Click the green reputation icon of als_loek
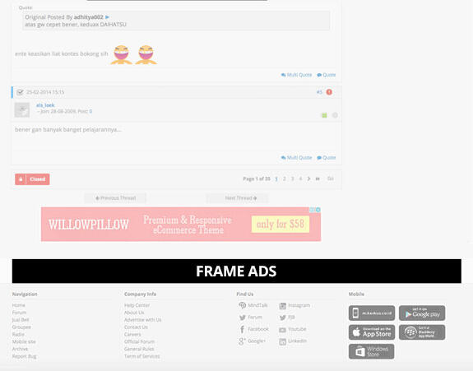Viewport: 473px width, 371px height. tap(325, 115)
